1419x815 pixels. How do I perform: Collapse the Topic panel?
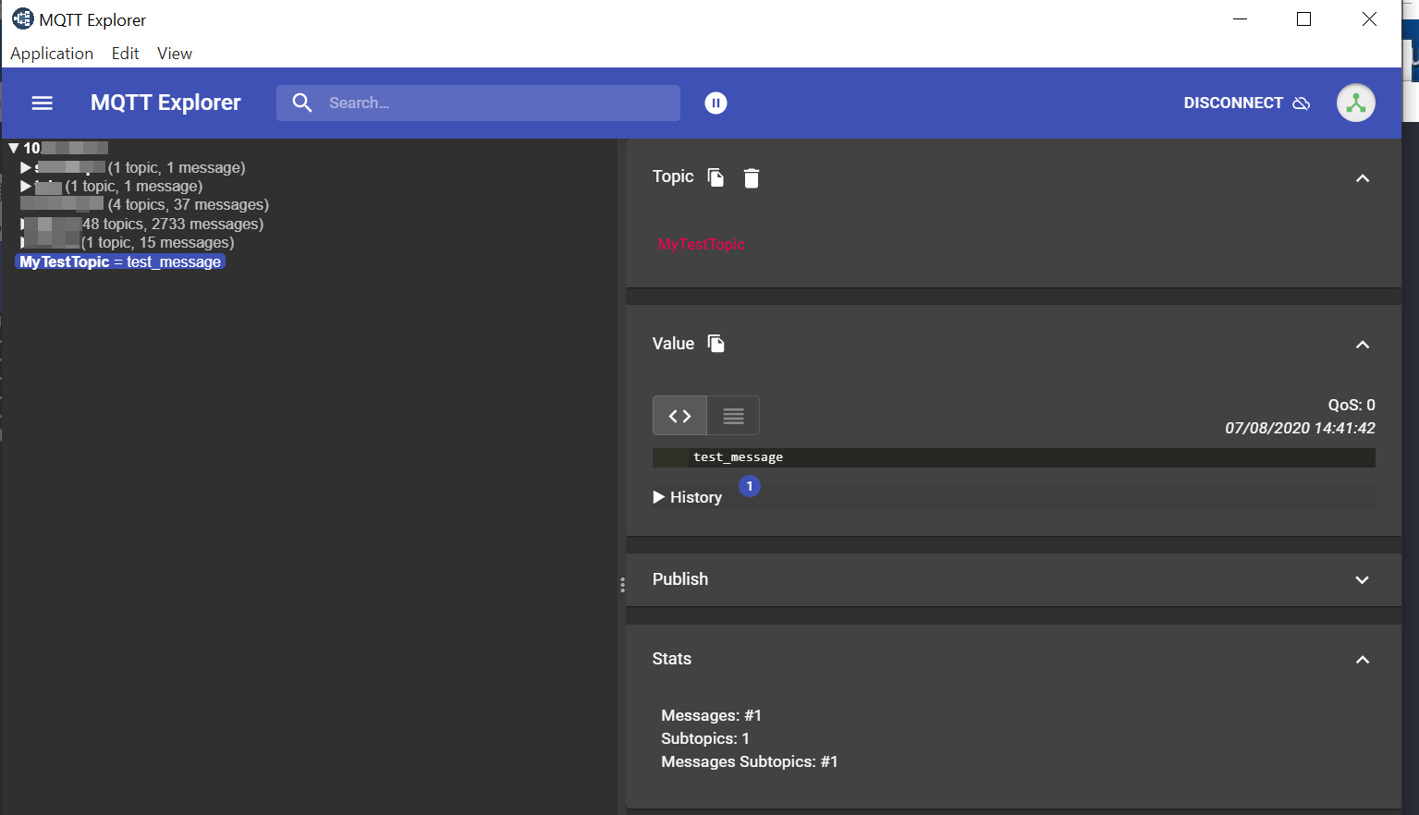(1362, 178)
